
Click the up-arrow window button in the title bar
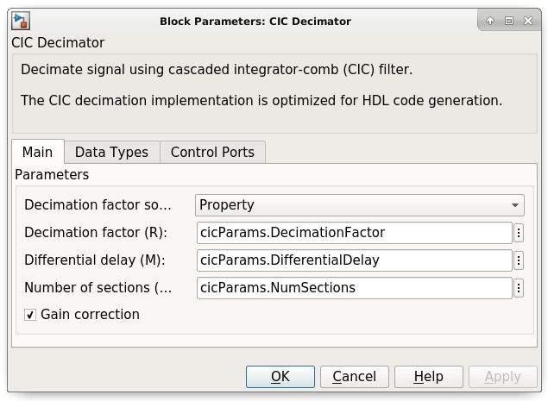point(490,21)
